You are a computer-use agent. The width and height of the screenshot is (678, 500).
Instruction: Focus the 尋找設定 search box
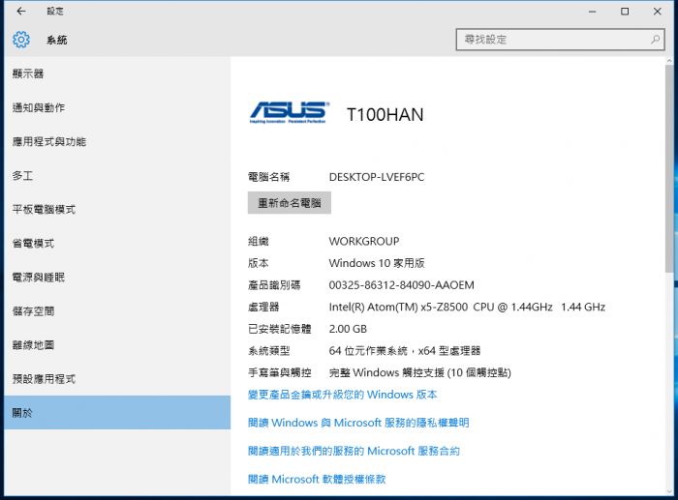coord(560,40)
